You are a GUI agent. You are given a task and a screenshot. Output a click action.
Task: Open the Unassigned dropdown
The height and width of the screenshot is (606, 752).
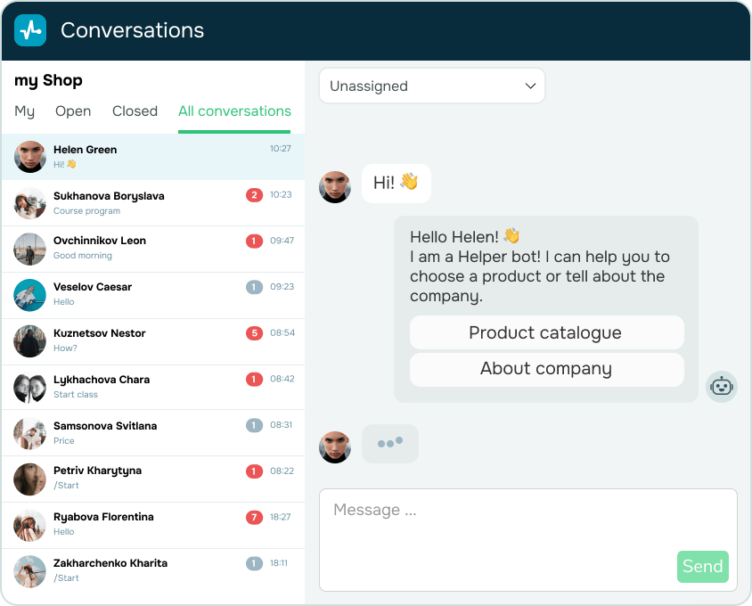[x=432, y=86]
